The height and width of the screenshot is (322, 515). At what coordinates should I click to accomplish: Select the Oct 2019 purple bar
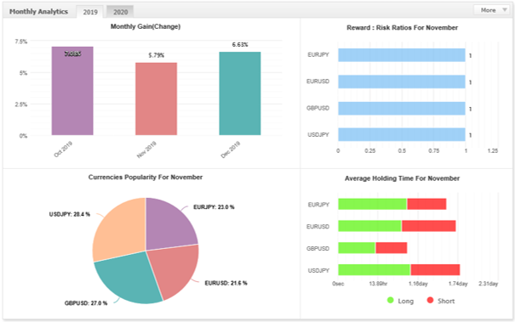[72, 91]
